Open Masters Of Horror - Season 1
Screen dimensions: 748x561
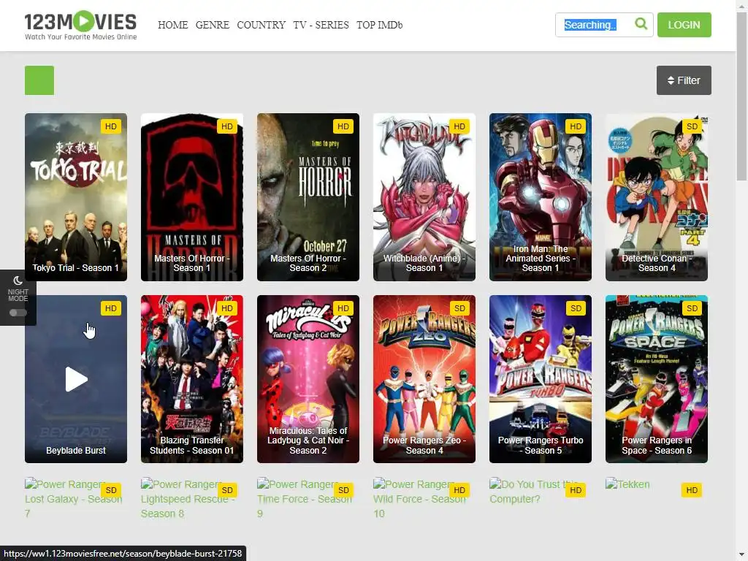(x=192, y=197)
